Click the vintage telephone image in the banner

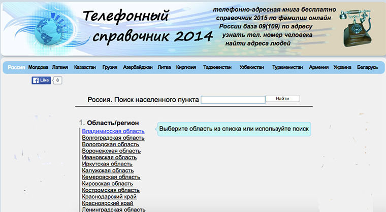[357, 27]
